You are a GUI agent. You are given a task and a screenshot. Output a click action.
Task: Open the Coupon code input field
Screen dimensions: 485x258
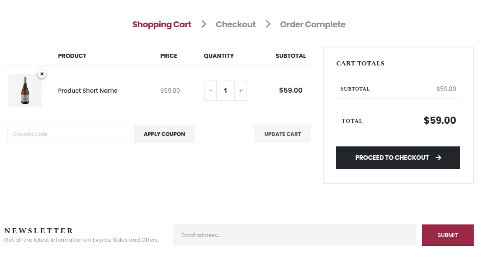coord(69,134)
